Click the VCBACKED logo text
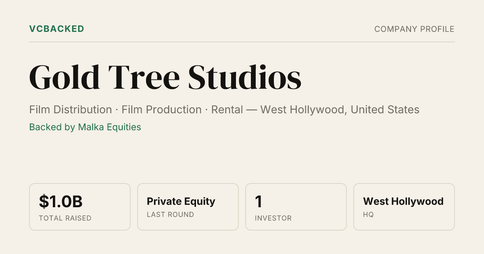The image size is (484, 254). [56, 29]
